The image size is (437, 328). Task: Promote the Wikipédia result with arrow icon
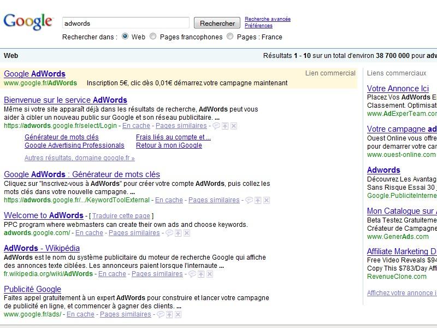pyautogui.click(x=201, y=274)
